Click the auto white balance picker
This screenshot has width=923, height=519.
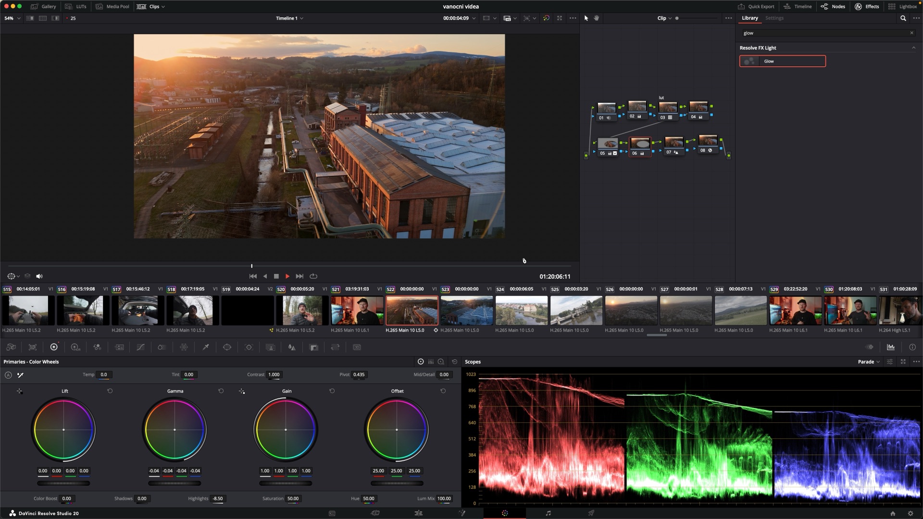click(x=21, y=375)
